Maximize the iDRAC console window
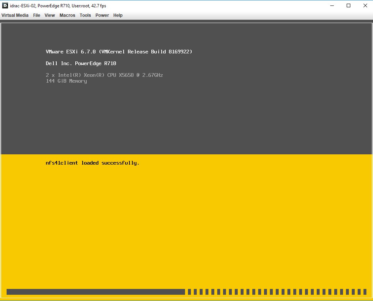This screenshot has height=301, width=373. (x=348, y=5)
